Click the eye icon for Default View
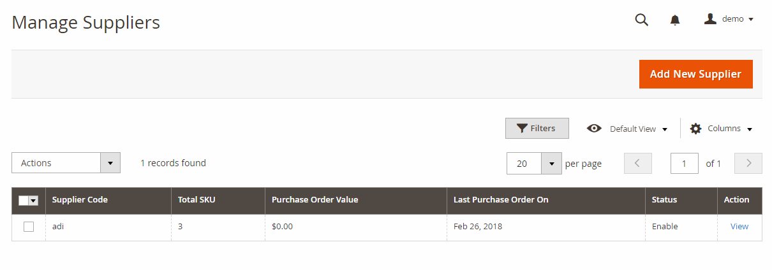The height and width of the screenshot is (270, 772). pos(594,129)
